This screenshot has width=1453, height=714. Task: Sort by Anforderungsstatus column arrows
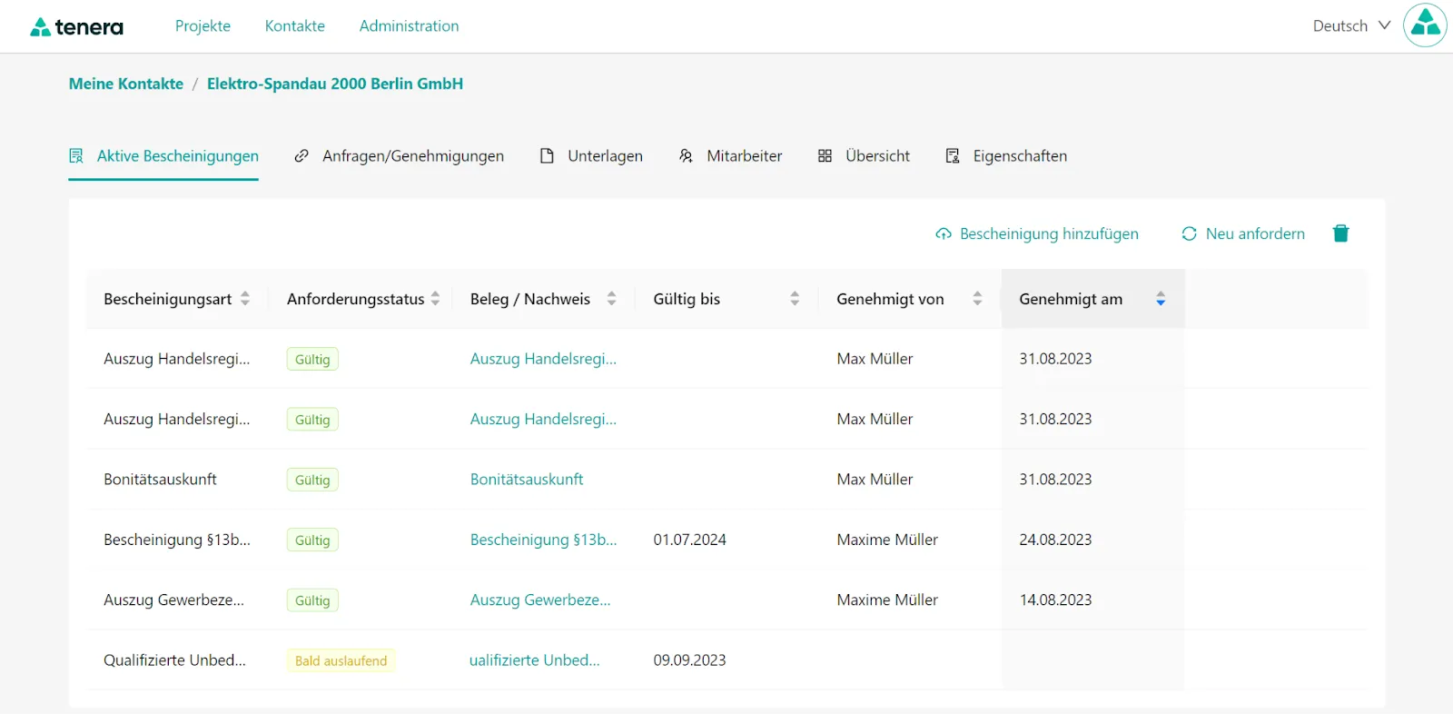coord(435,299)
